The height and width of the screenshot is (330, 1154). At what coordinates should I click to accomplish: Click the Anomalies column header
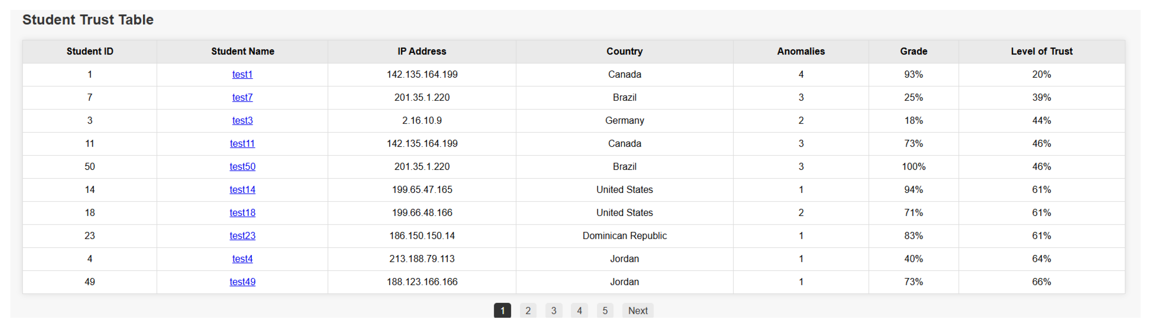pos(800,51)
